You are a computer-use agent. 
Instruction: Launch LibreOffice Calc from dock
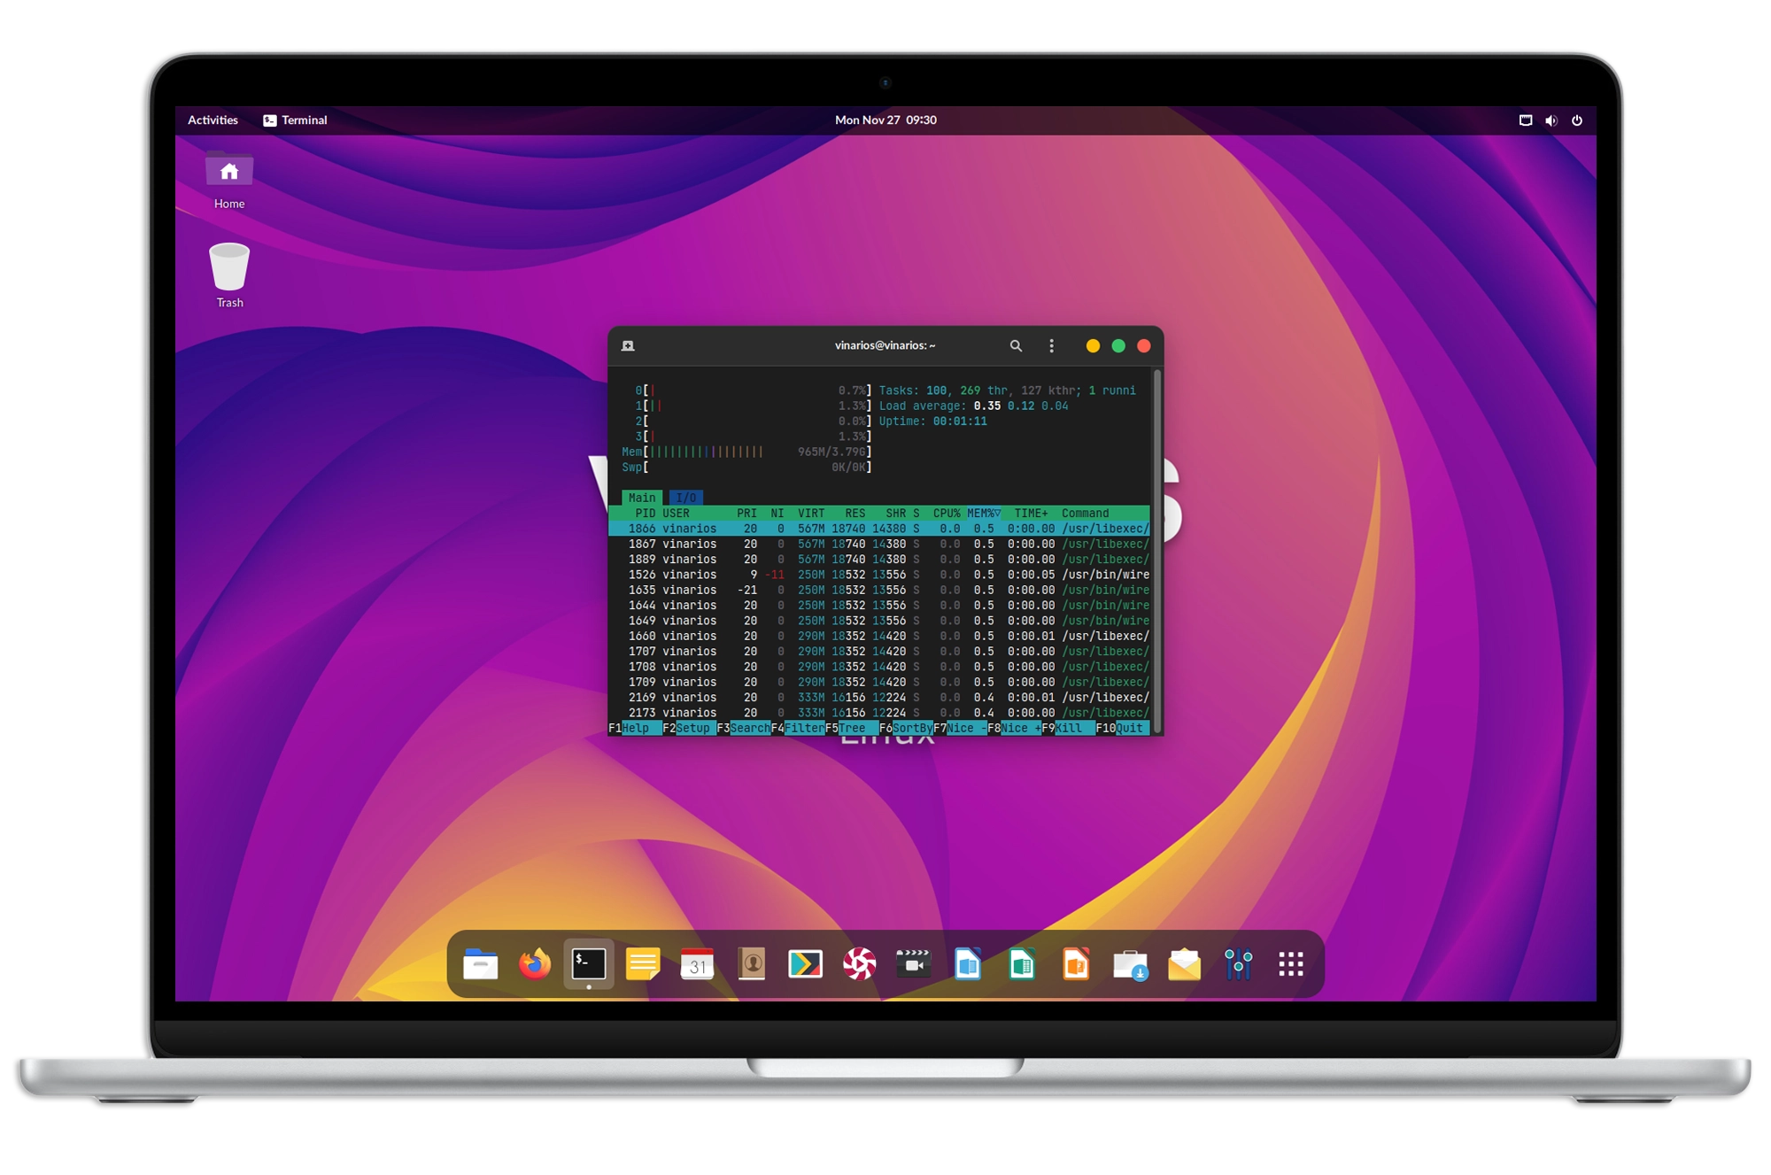click(1022, 964)
